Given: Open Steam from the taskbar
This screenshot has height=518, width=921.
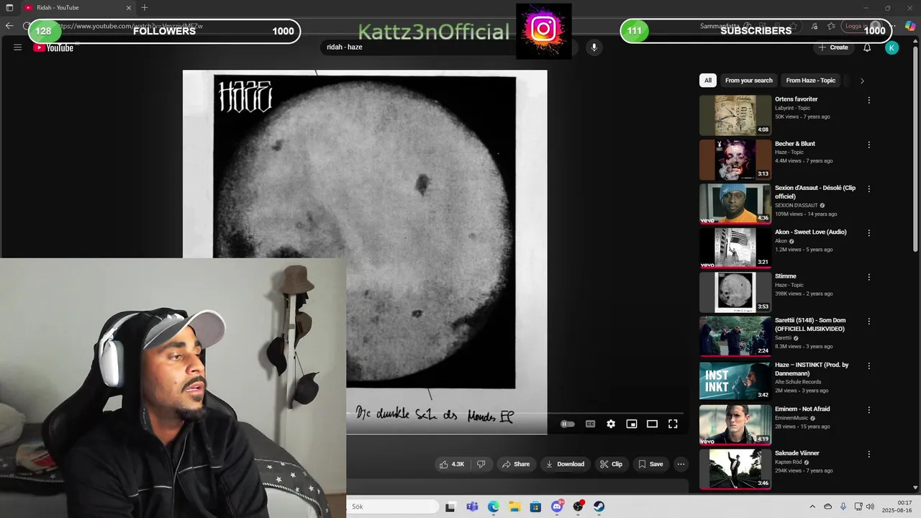Looking at the screenshot, I should [x=599, y=506].
